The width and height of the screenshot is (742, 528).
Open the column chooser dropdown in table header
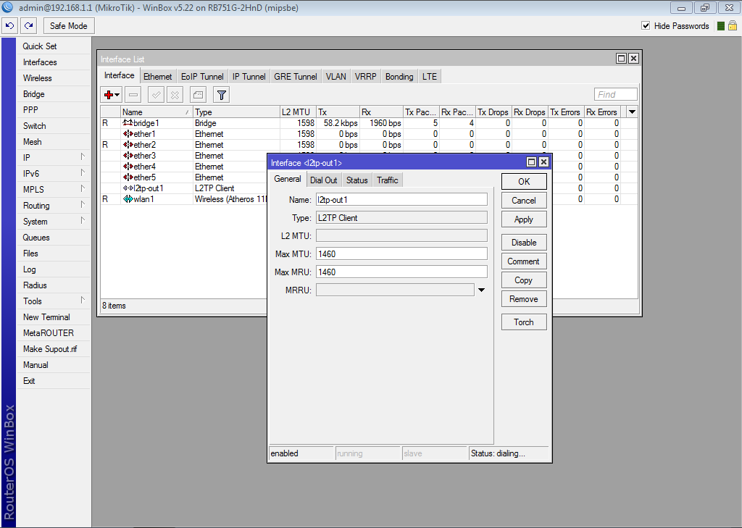tap(632, 112)
